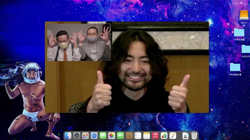Image resolution: width=250 pixels, height=140 pixels.
Task: Launch FaceTime from the dock
Action: click(120, 136)
